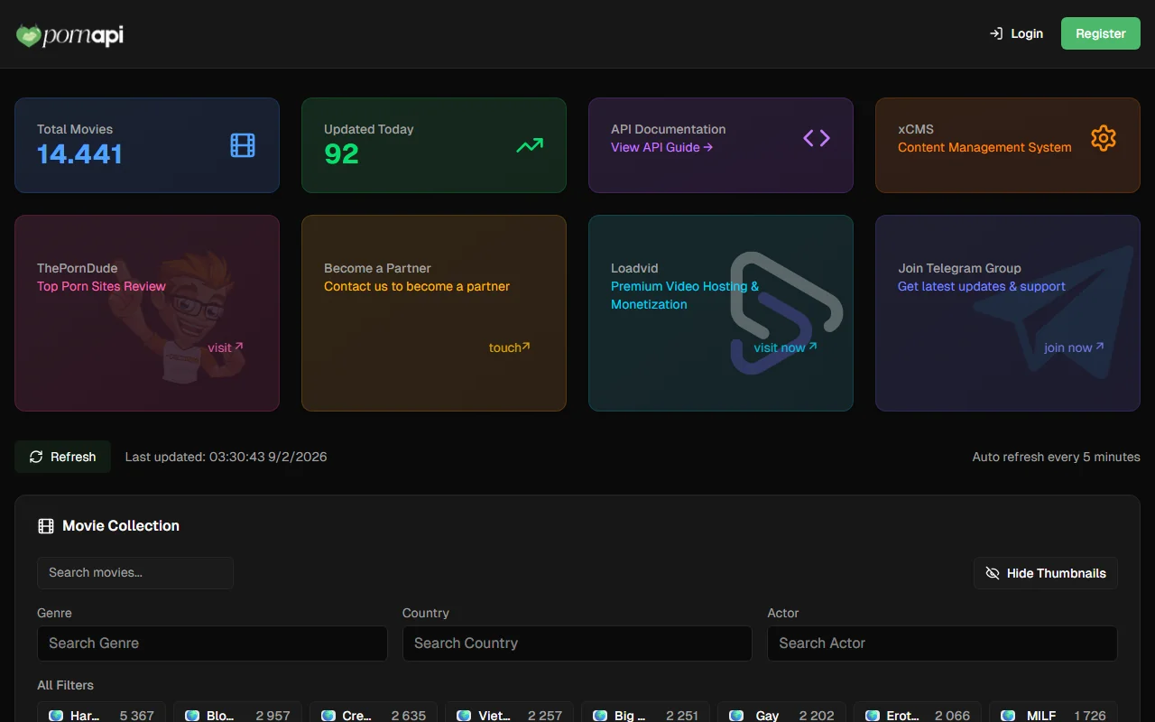Image resolution: width=1155 pixels, height=722 pixels.
Task: Toggle the filter chip with count 2 202
Action: [781, 715]
